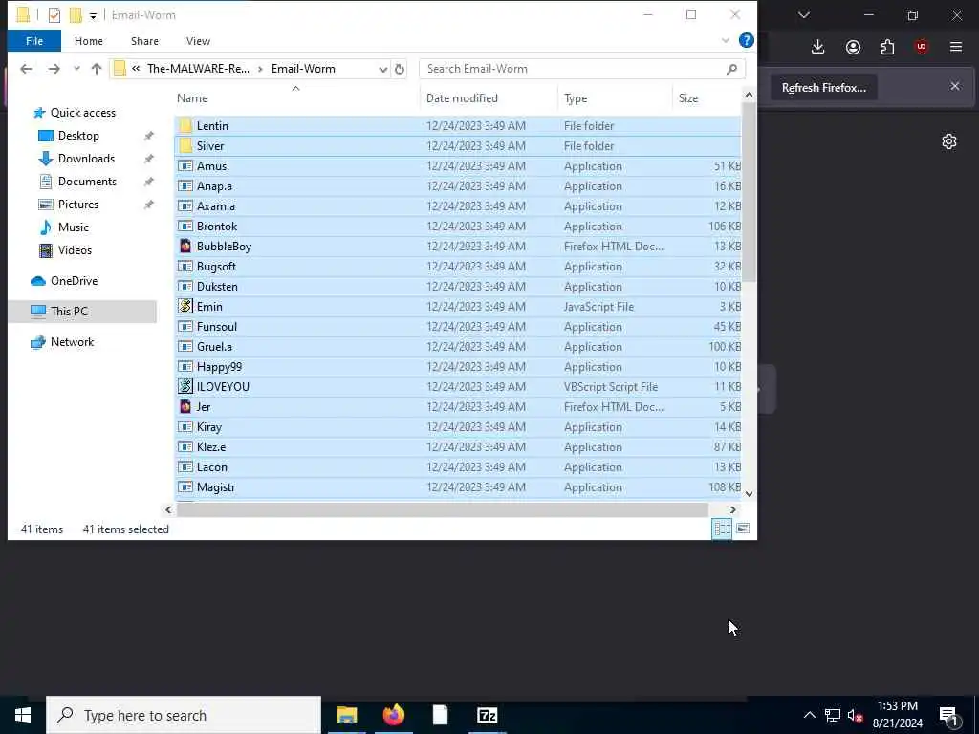Select the Anap.a application icon
Viewport: 979px width, 734px height.
tap(185, 186)
